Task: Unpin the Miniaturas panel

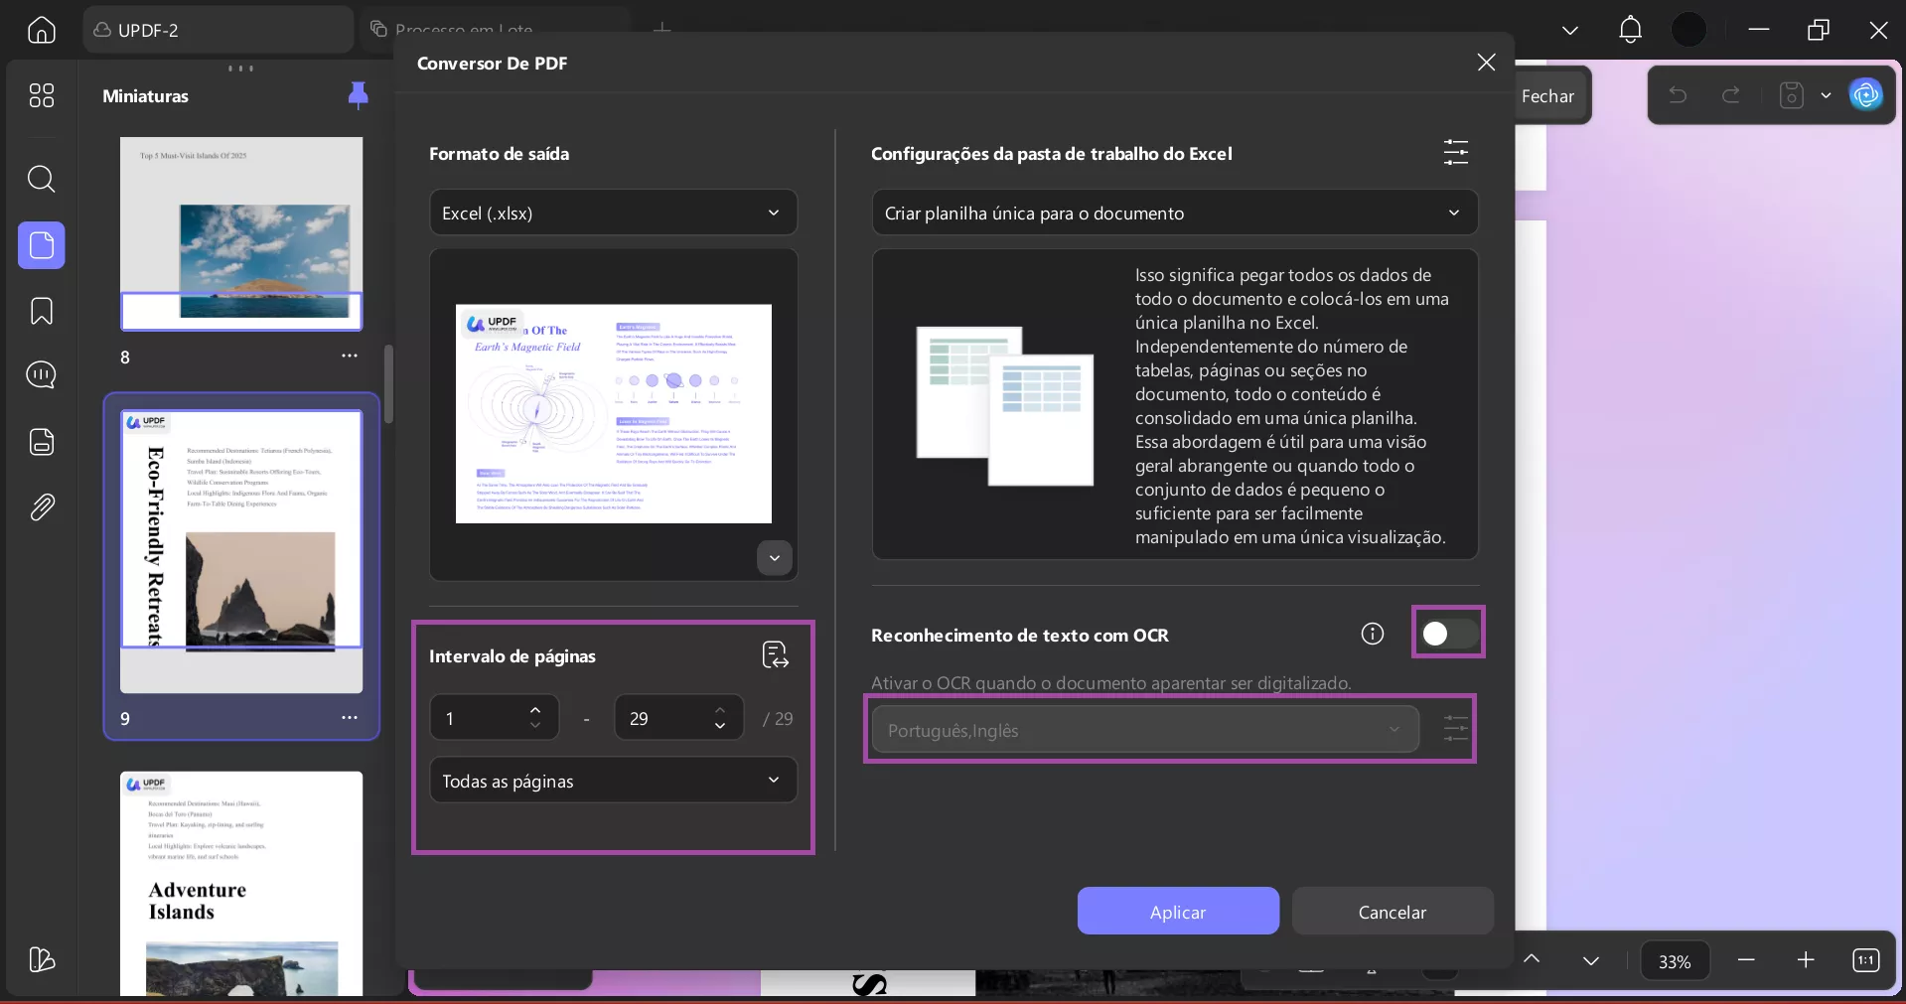Action: click(x=357, y=95)
